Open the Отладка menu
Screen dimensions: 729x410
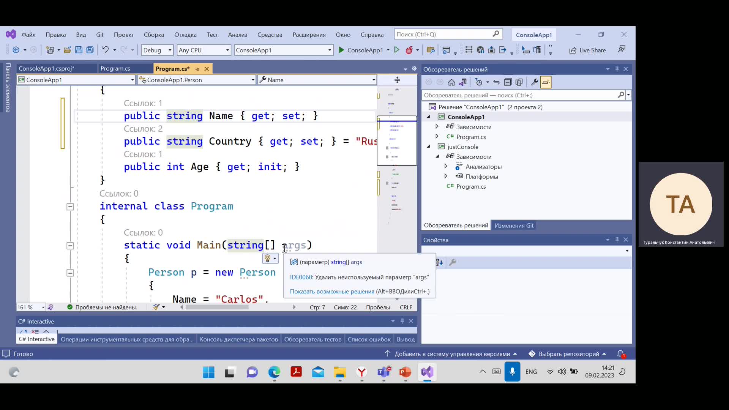point(185,35)
